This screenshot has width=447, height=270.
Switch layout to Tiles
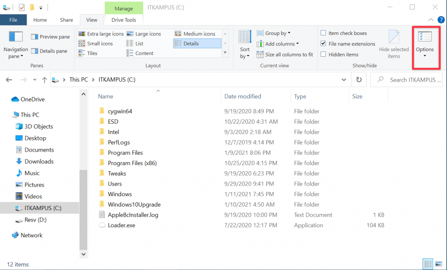tap(88, 53)
